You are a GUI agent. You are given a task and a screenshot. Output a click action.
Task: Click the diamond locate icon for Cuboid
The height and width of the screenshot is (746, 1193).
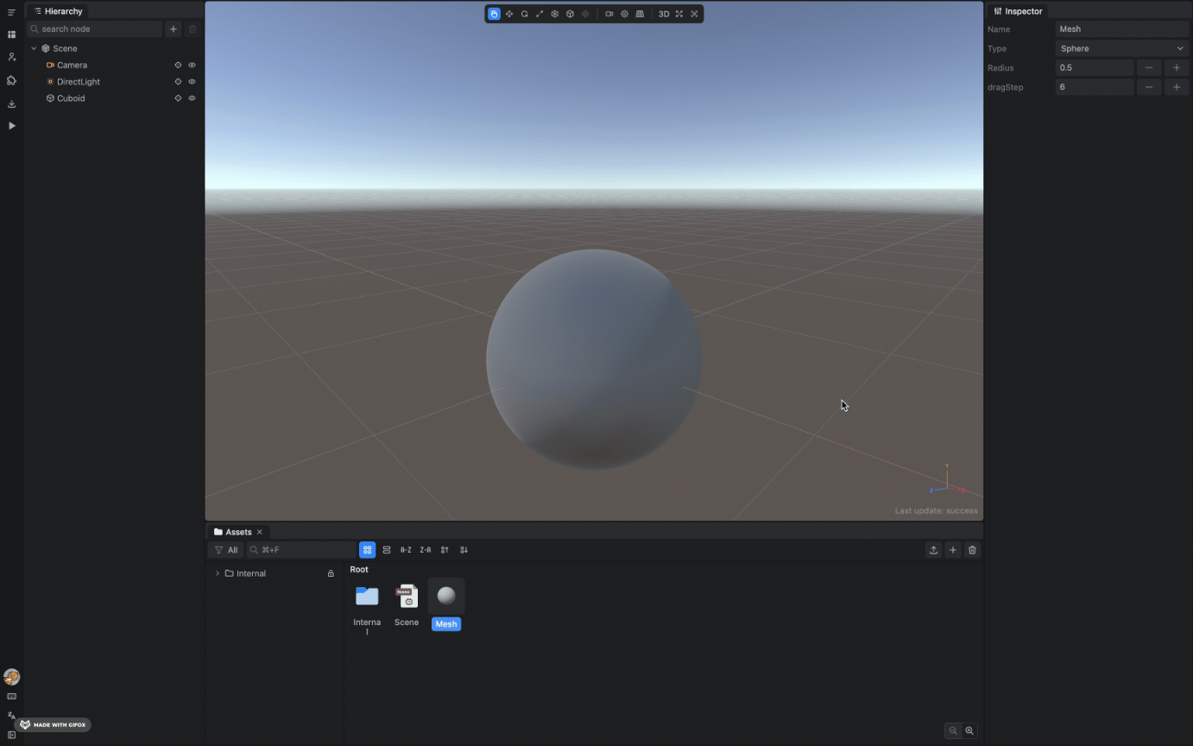178,98
